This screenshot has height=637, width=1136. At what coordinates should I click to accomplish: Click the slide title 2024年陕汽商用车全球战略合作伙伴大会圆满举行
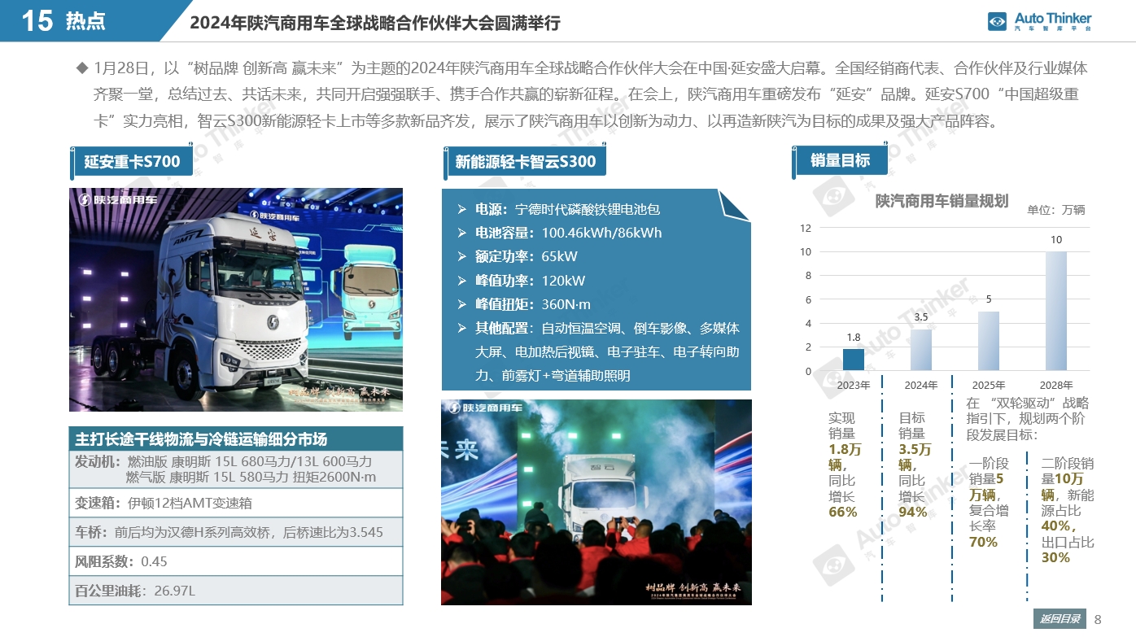[x=375, y=23]
